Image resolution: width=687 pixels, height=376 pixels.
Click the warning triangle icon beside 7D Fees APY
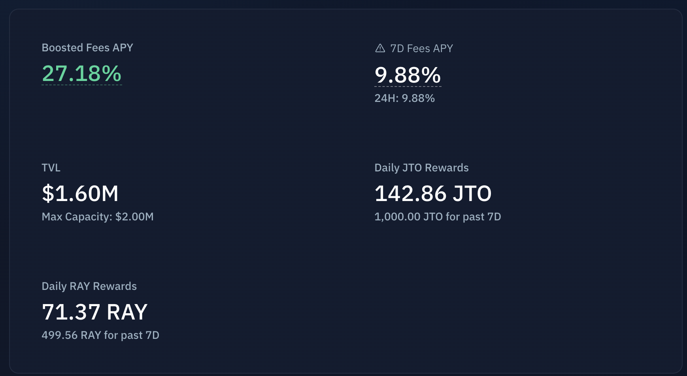tap(380, 48)
